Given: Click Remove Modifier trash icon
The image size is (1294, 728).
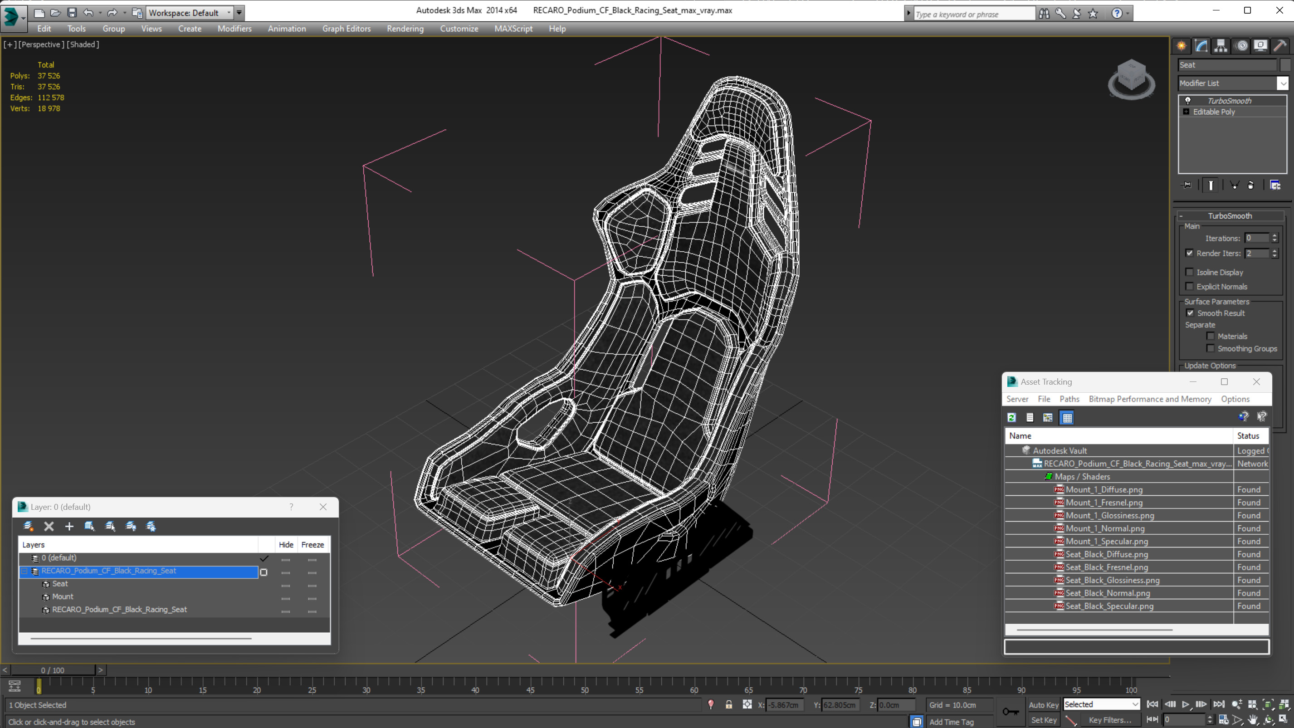Looking at the screenshot, I should [x=1251, y=185].
